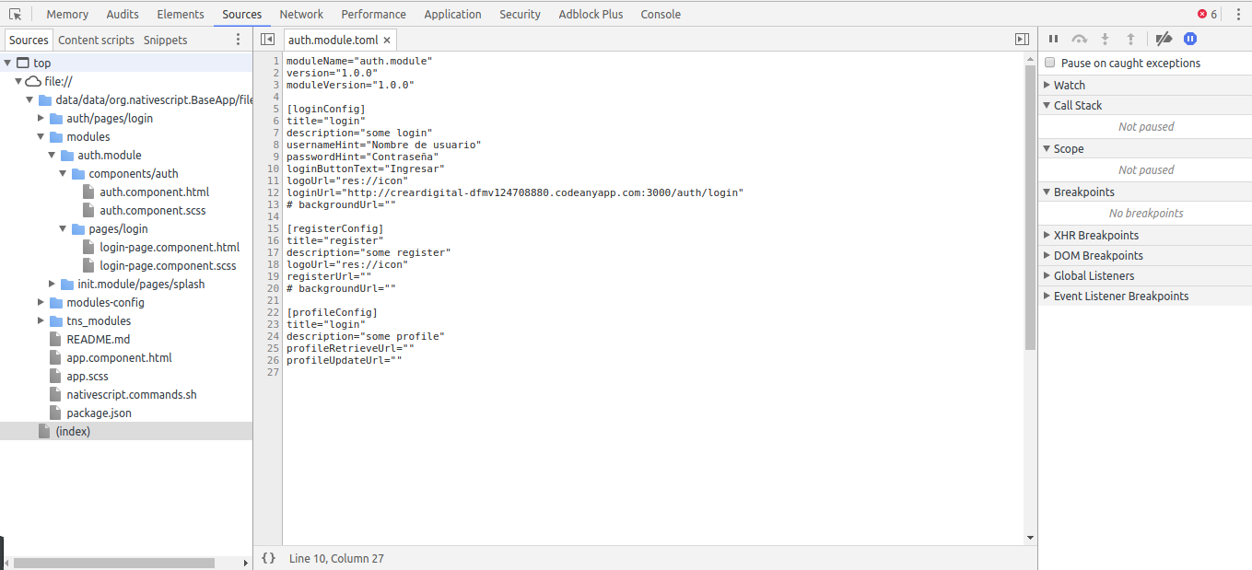Select the (index) file entry
Screen dimensions: 1252x570
click(x=125, y=431)
